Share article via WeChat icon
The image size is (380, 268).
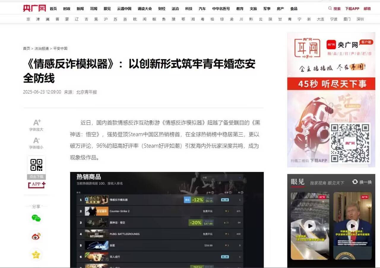(x=36, y=218)
